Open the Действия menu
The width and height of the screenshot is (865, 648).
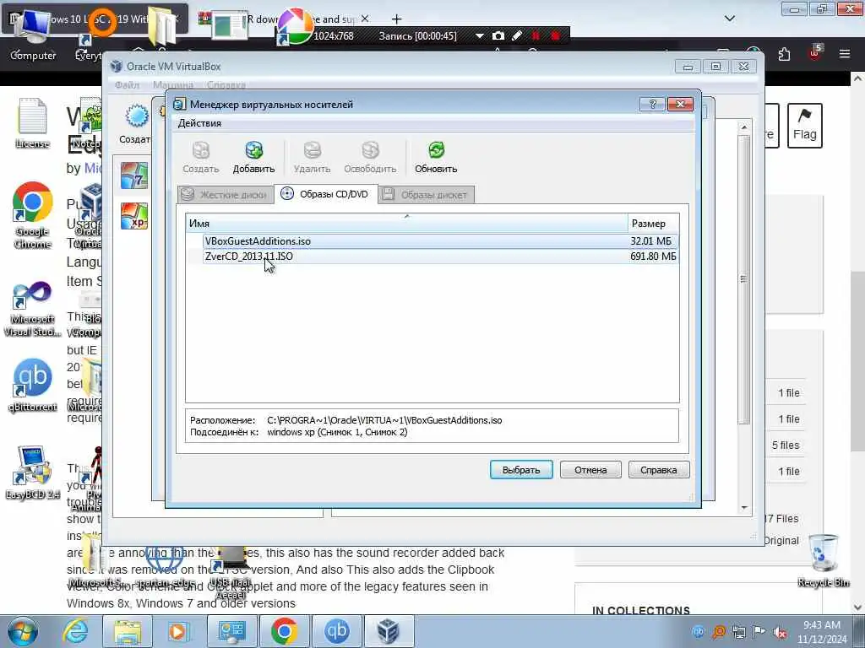coord(199,123)
